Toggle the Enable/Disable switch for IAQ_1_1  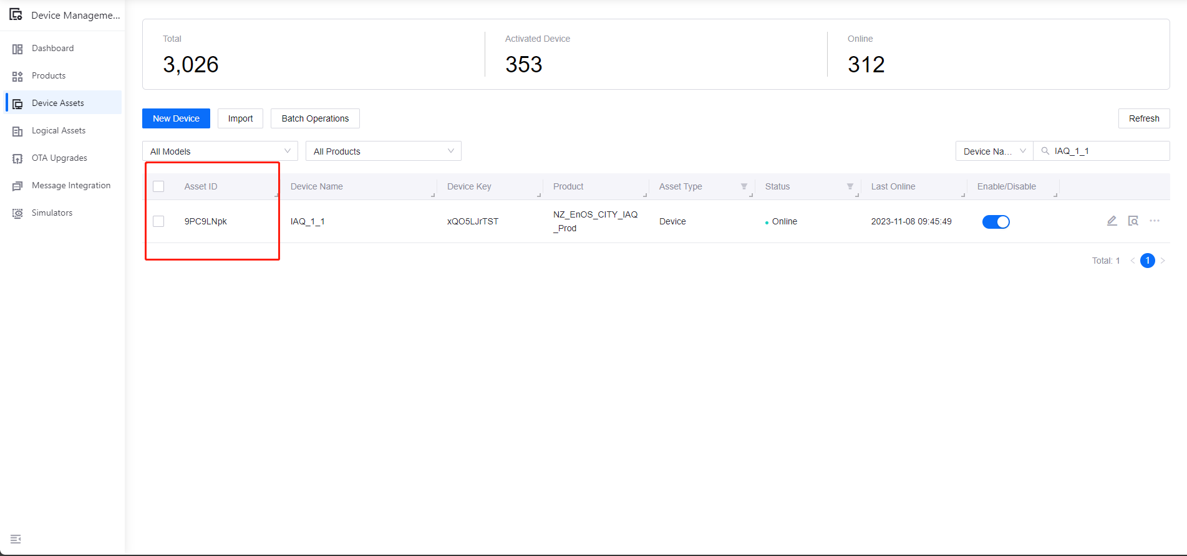pos(996,222)
